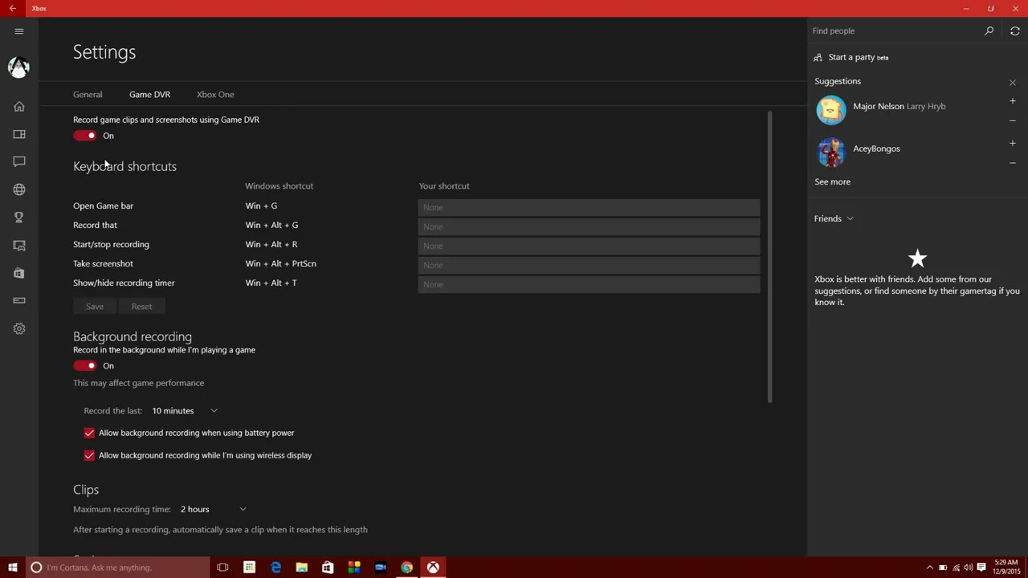Click the Xbox app taskbar icon
Image resolution: width=1028 pixels, height=578 pixels.
(433, 568)
